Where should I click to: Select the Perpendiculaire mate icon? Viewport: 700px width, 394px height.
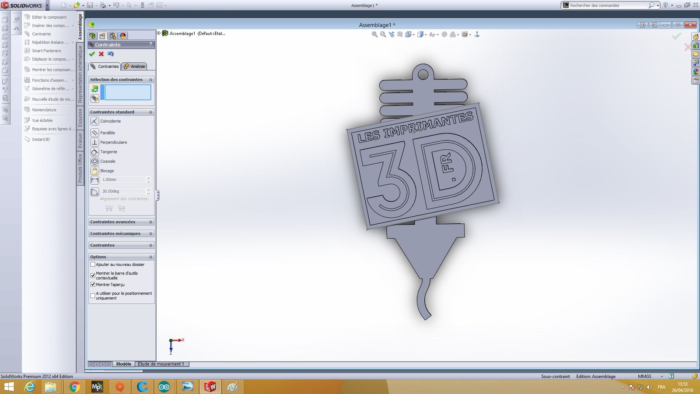point(94,142)
